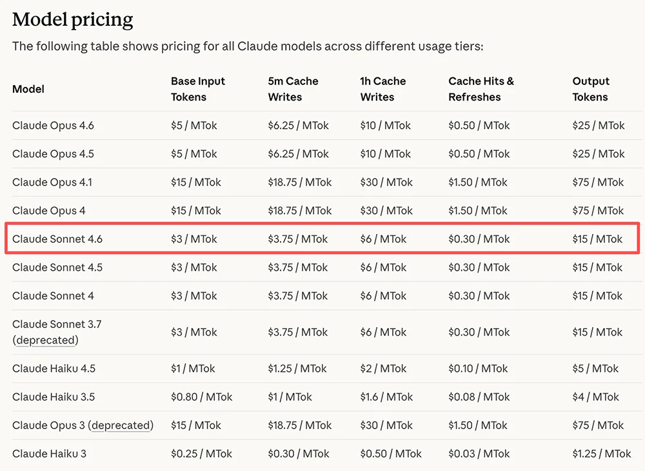The width and height of the screenshot is (645, 471).
Task: Click Claude Opus 4.5's $0.50 / MTok cache hits price
Action: [479, 154]
